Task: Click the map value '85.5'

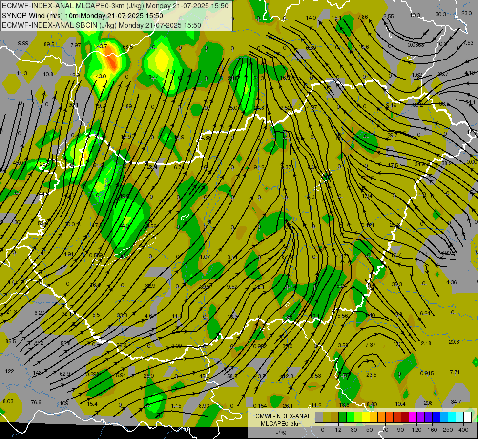Action: (11, 341)
